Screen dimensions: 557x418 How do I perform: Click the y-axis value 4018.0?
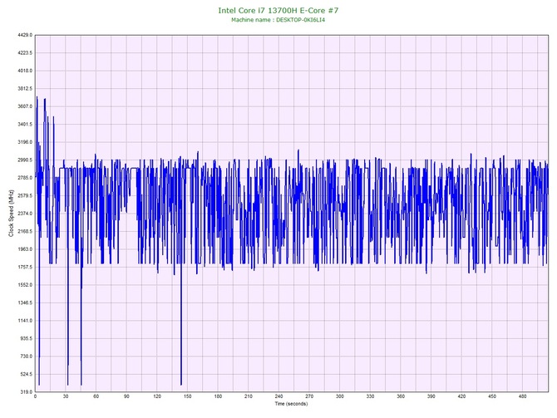25,71
